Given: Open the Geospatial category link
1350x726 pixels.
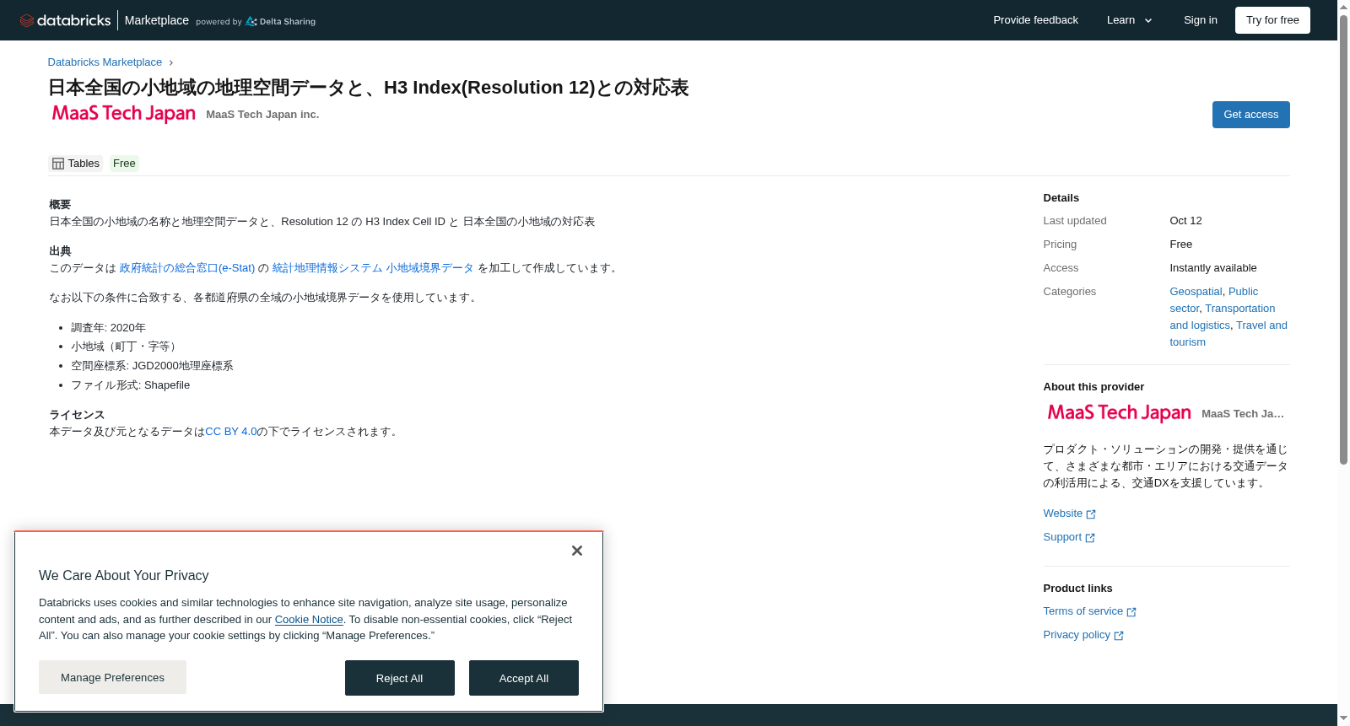Looking at the screenshot, I should 1196,292.
